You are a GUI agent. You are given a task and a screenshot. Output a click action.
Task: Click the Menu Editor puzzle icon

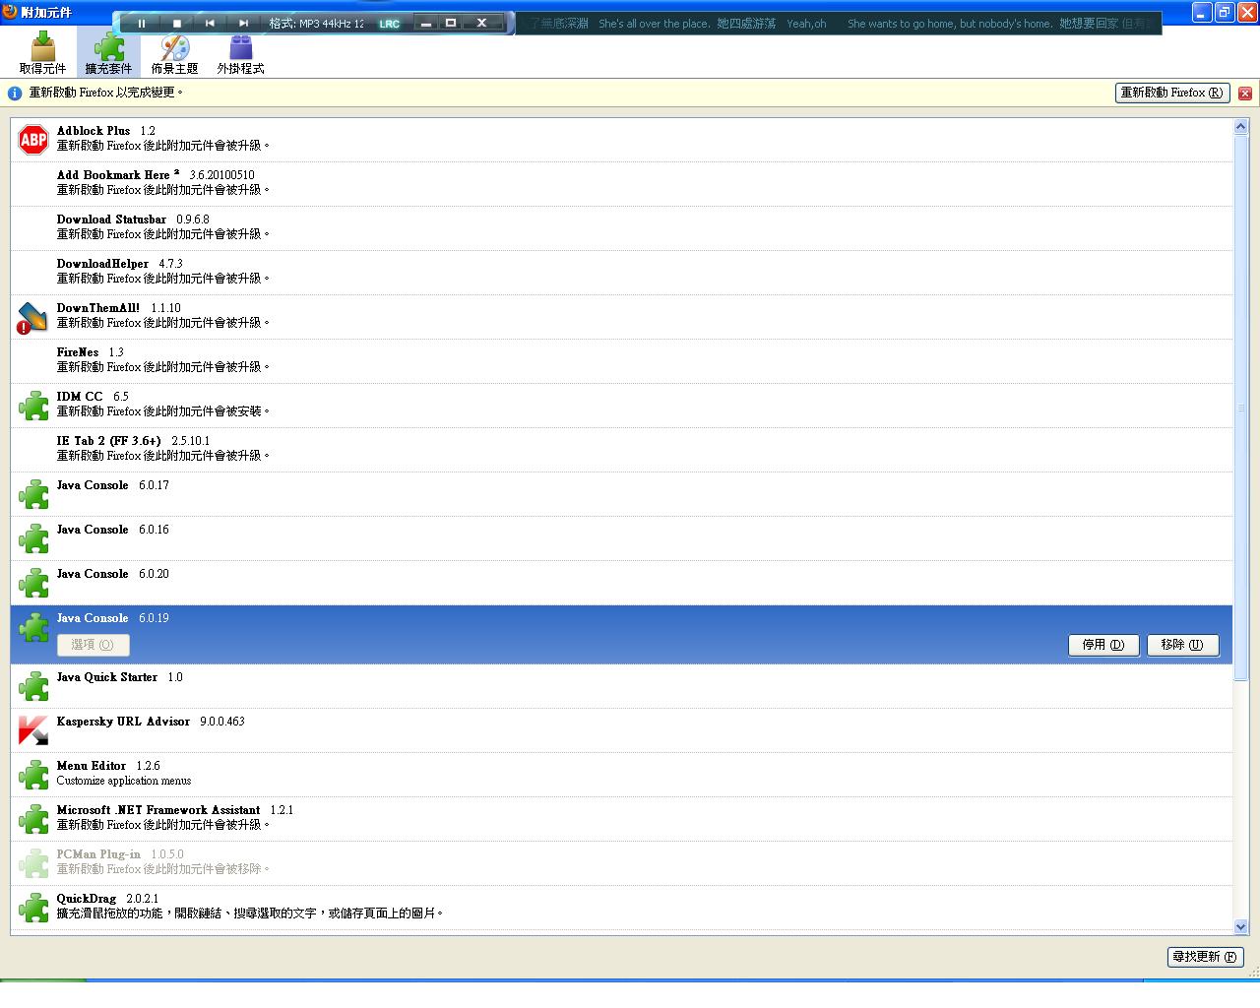tap(33, 775)
